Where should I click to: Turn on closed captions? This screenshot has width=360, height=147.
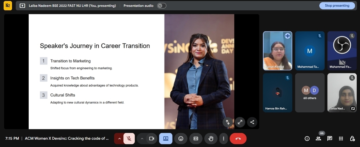tap(196, 138)
